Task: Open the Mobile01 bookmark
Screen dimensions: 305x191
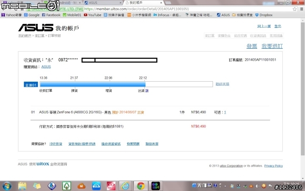Action: 72,15
